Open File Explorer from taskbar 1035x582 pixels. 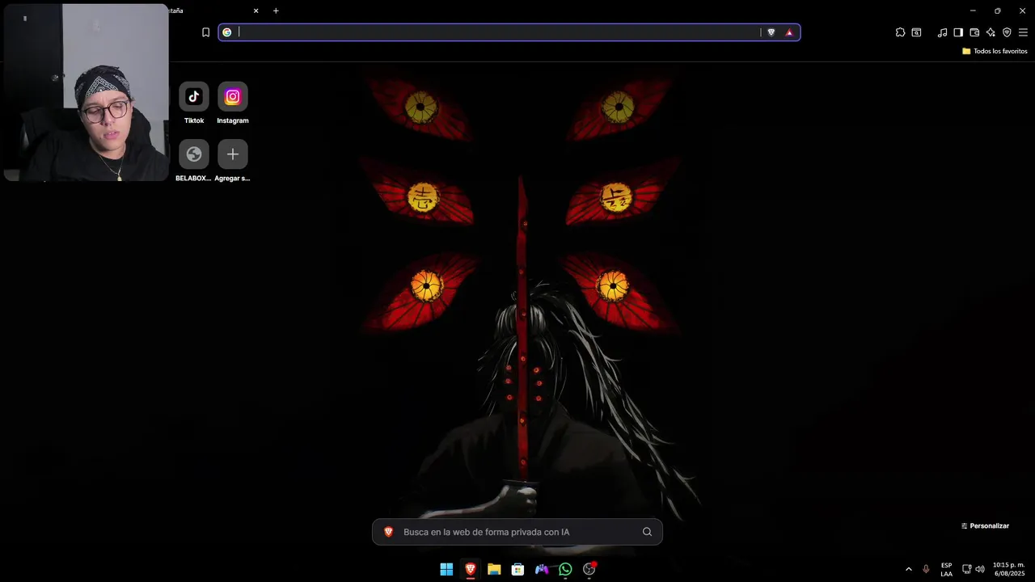[494, 569]
